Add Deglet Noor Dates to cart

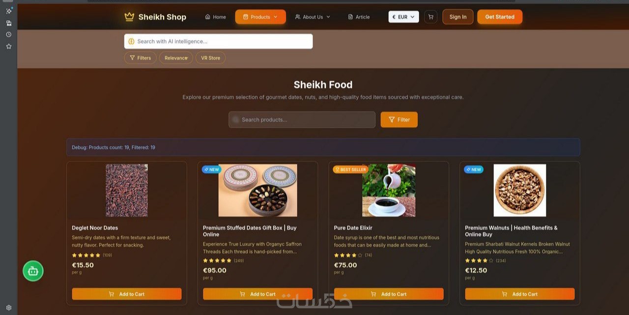[127, 294]
